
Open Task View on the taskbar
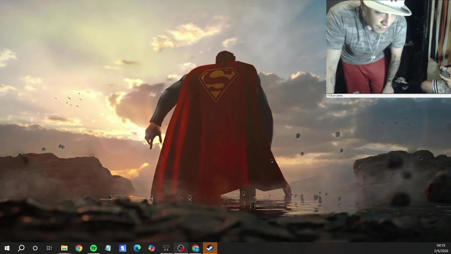coord(49,248)
